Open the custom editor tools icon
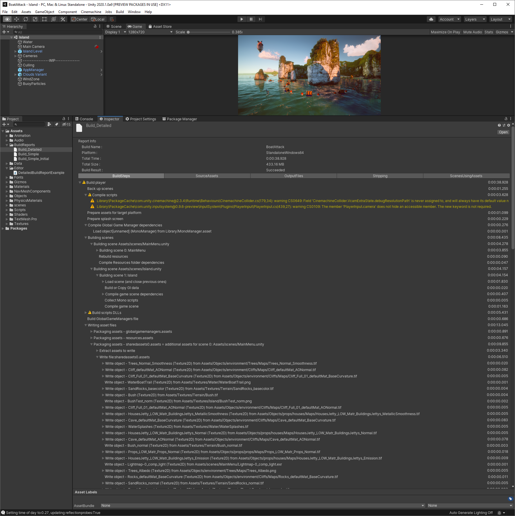 (63, 19)
